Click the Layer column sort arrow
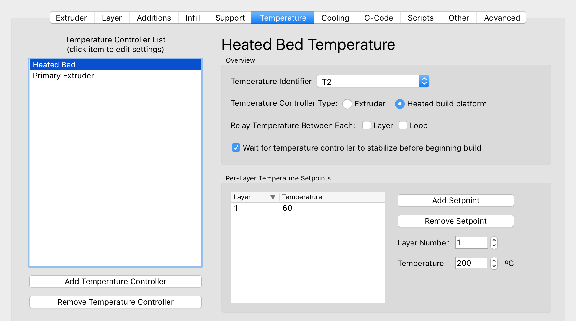The height and width of the screenshot is (321, 576). pos(273,197)
